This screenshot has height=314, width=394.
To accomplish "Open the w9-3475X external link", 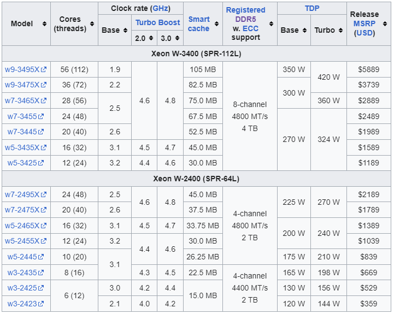I will (x=25, y=85).
